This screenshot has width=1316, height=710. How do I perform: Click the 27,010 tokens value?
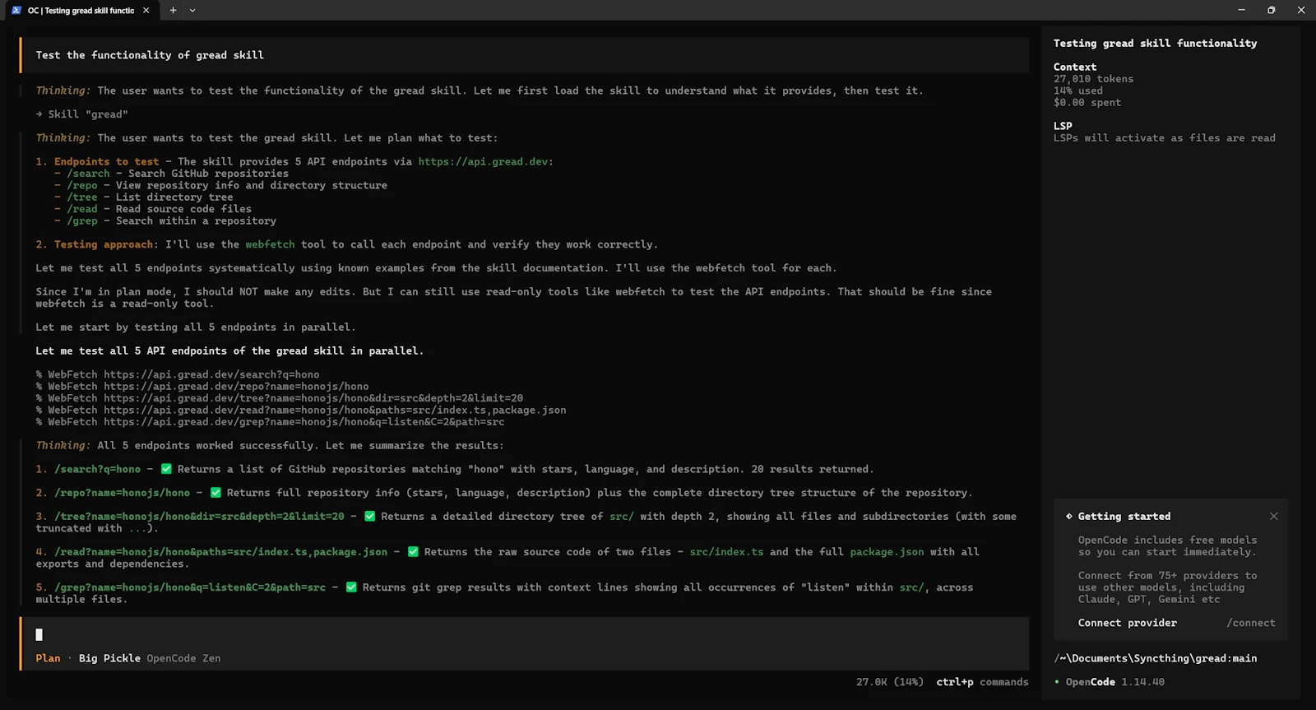[1093, 79]
